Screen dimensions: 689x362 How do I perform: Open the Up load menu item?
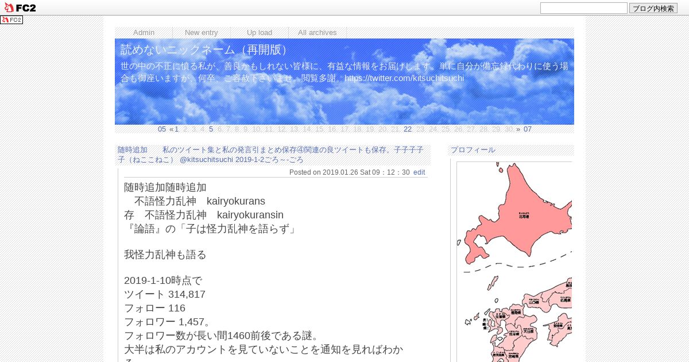click(x=260, y=33)
